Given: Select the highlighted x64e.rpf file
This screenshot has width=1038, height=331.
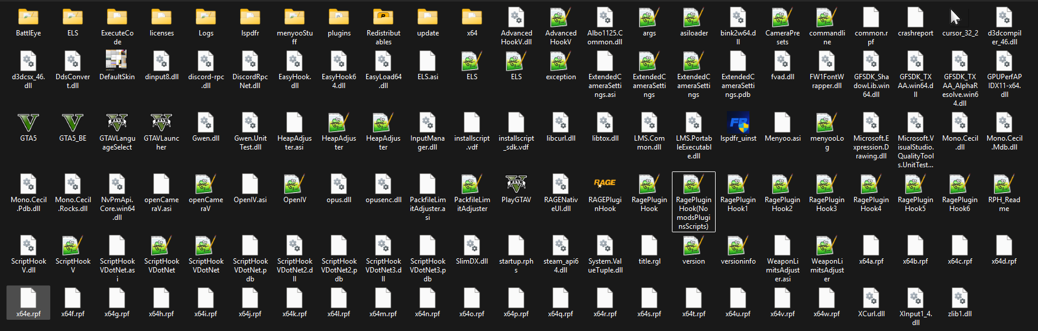Looking at the screenshot, I should [28, 300].
